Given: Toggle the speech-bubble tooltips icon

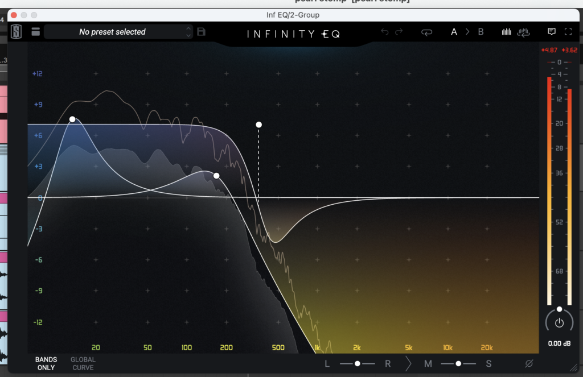Looking at the screenshot, I should 552,32.
